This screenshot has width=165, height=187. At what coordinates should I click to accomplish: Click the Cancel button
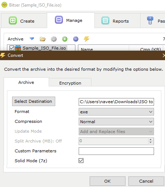(x=146, y=181)
